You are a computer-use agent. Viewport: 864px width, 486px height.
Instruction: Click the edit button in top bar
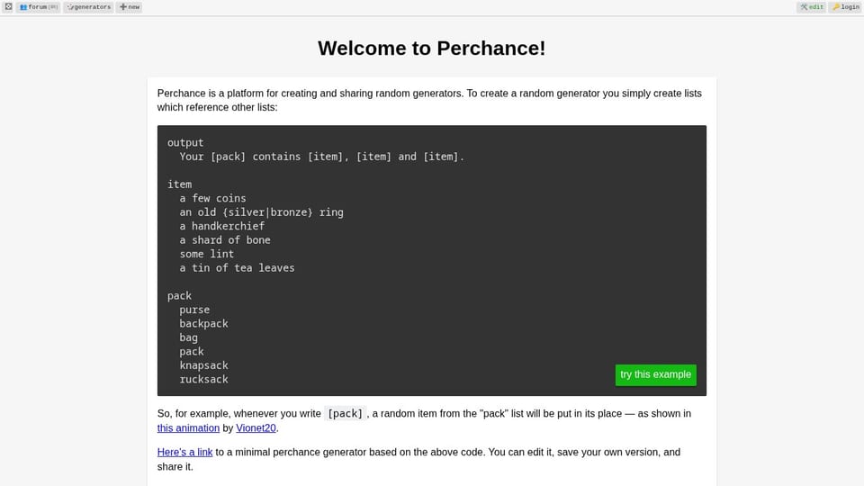point(811,7)
